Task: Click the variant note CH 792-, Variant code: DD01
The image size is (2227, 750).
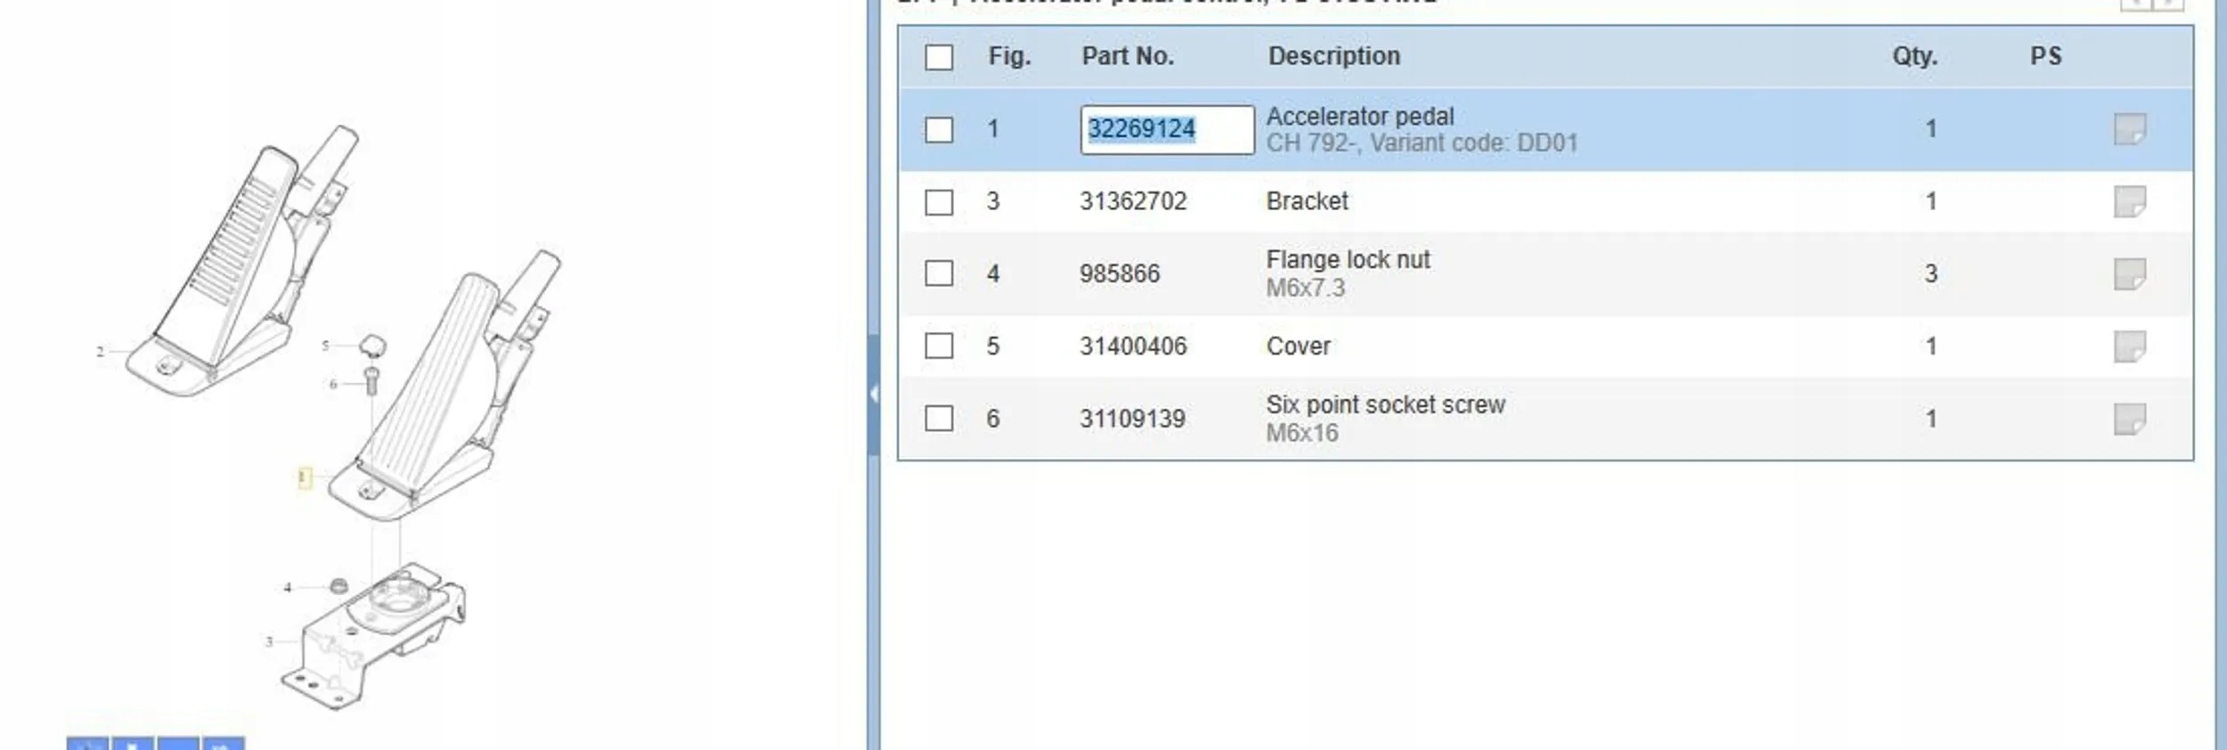Action: click(1423, 143)
